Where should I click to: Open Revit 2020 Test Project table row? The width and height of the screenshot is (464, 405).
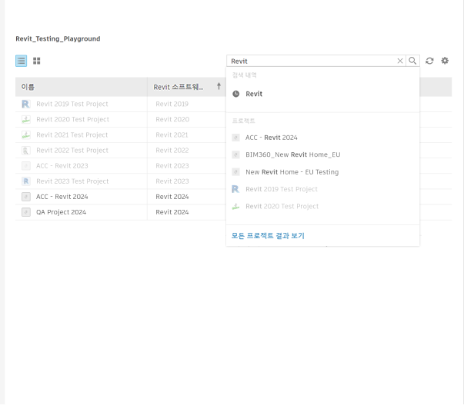pyautogui.click(x=121, y=119)
